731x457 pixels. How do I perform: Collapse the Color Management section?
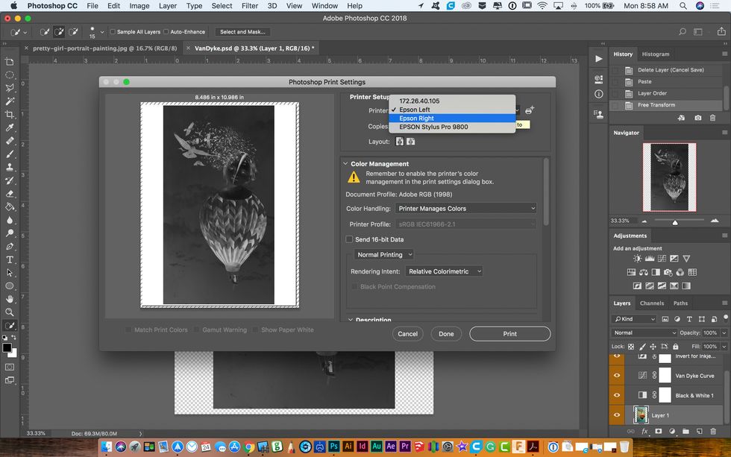(345, 164)
